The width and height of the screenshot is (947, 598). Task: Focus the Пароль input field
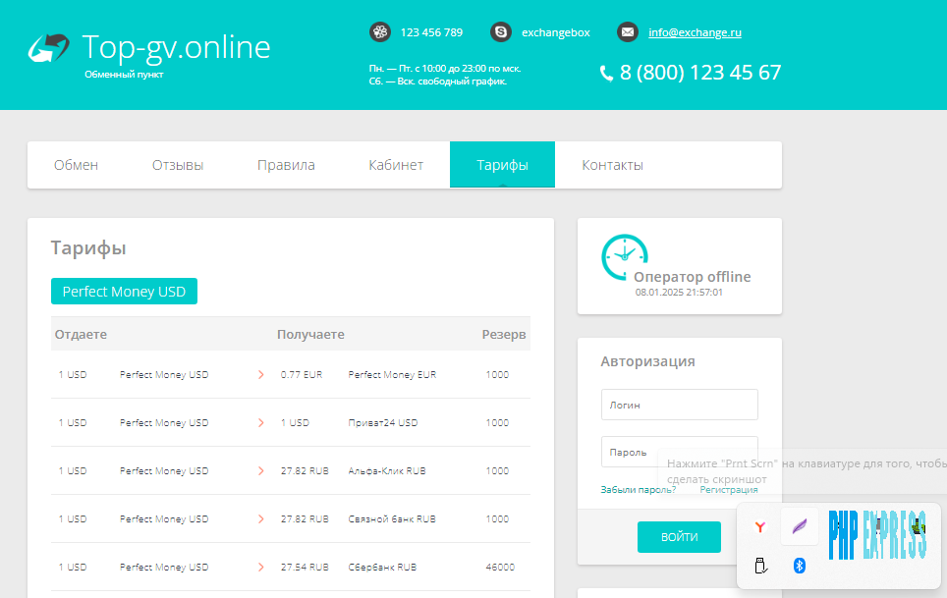click(x=679, y=452)
